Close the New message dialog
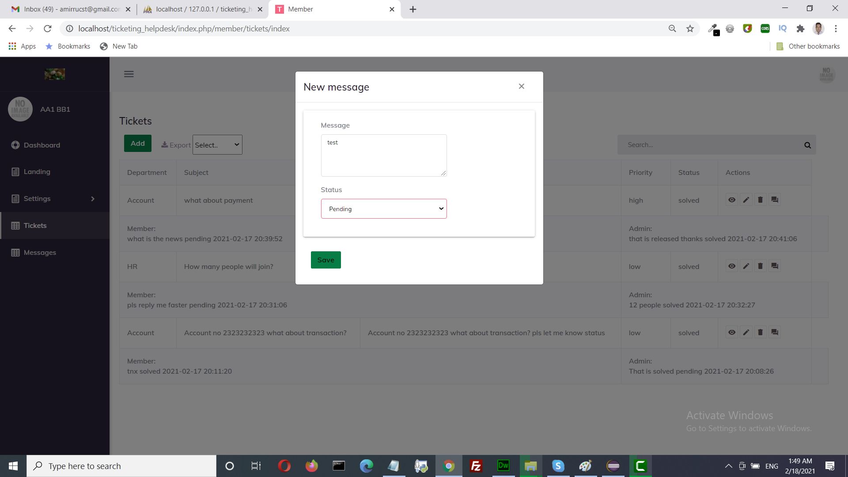 coord(521,87)
